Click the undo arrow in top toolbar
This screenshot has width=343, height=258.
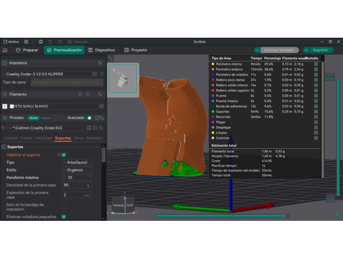(50, 42)
